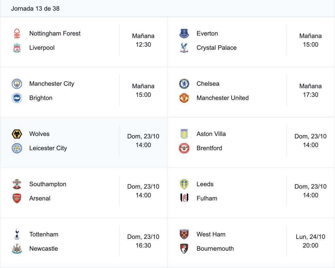Open the Leeds team name
The height and width of the screenshot is (268, 335).
point(205,184)
